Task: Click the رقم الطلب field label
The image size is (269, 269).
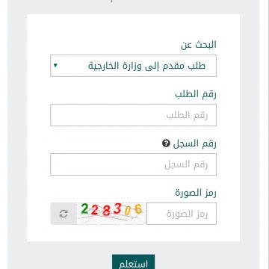Action: 196,94
